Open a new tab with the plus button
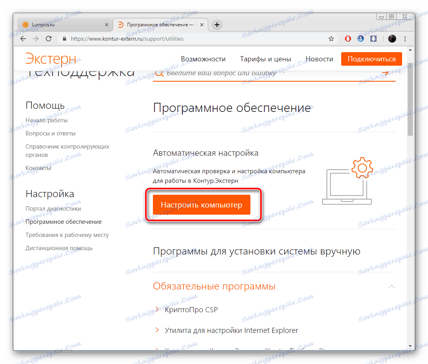Screen dimensions: 428x364 (x=217, y=25)
